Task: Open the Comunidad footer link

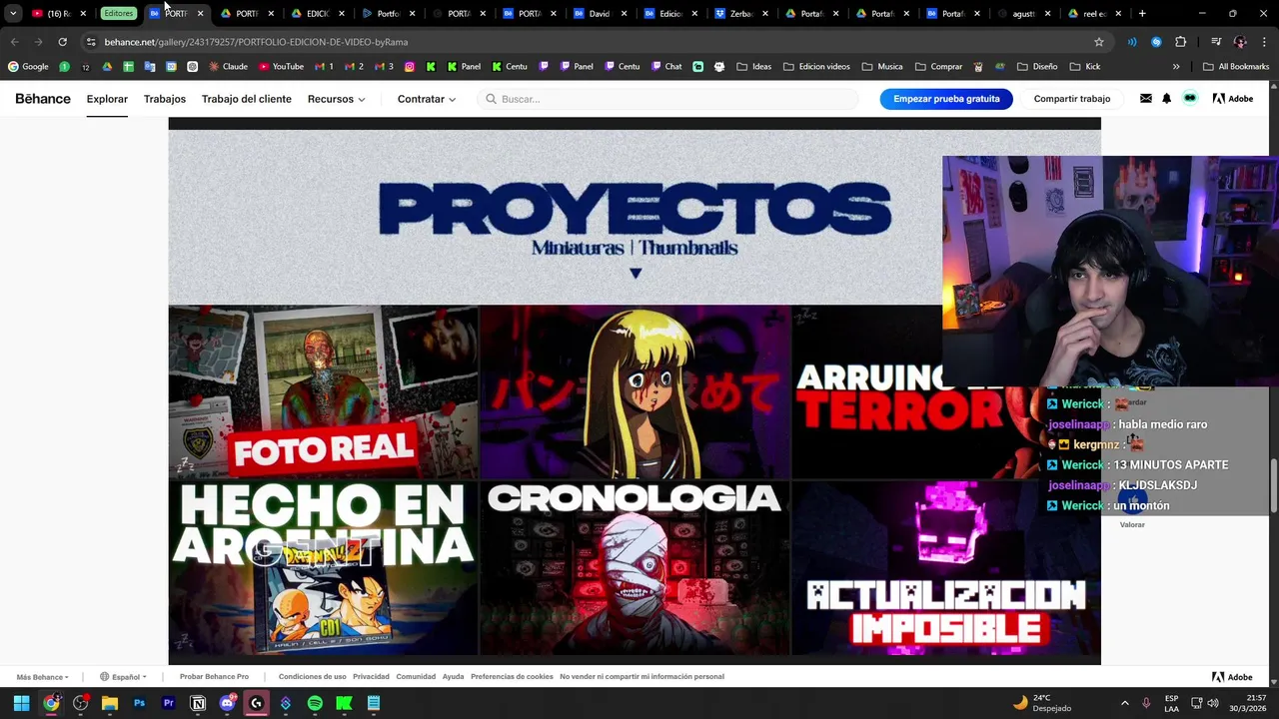Action: point(416,677)
